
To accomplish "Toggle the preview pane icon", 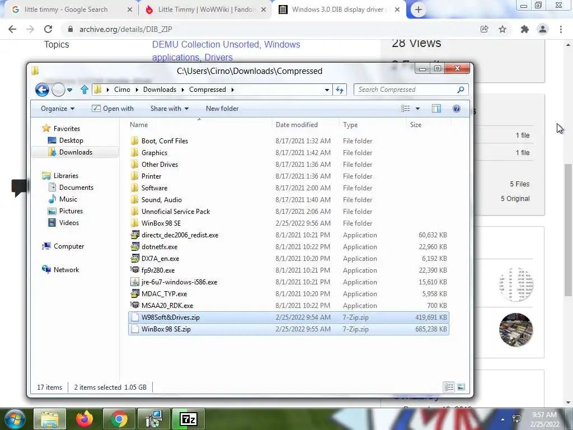I will (x=436, y=109).
